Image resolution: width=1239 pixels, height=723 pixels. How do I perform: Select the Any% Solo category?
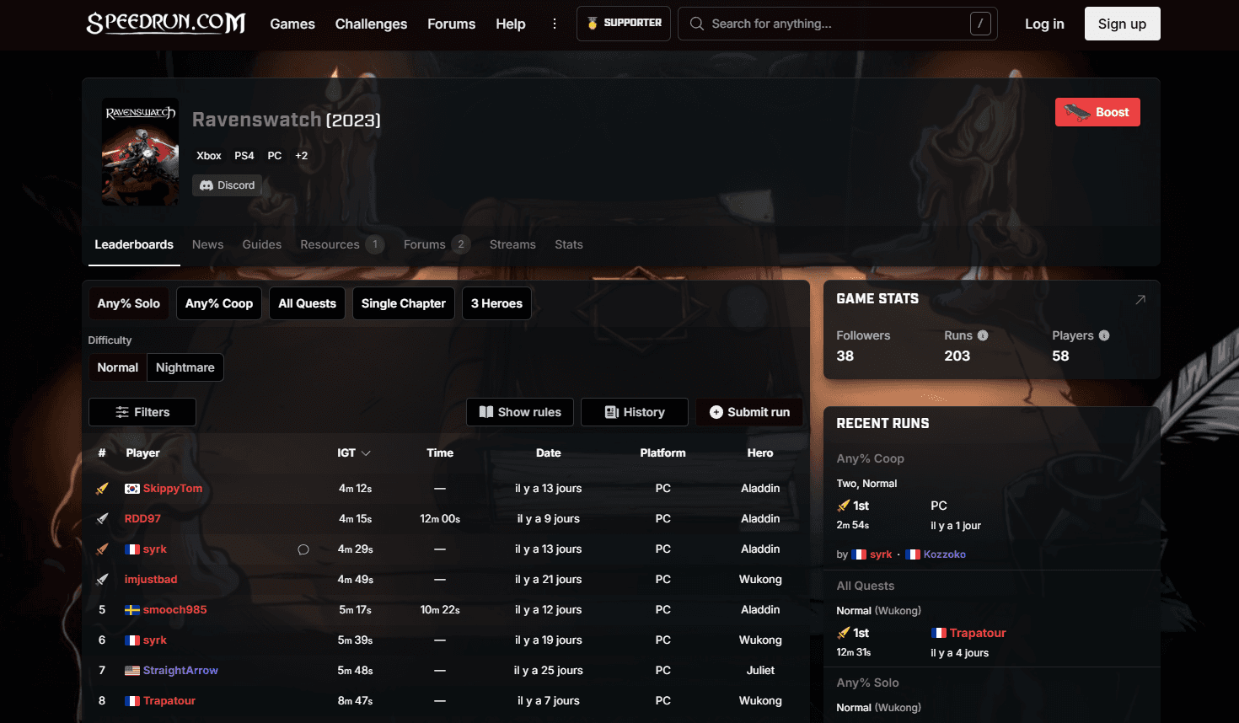(128, 303)
